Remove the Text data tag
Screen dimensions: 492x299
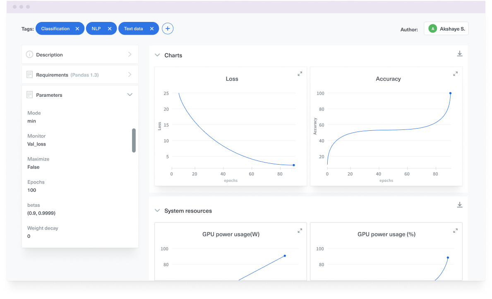151,29
